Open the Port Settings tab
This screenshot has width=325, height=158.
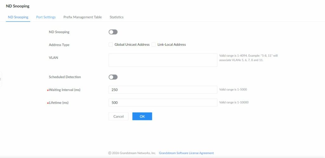coord(46,17)
